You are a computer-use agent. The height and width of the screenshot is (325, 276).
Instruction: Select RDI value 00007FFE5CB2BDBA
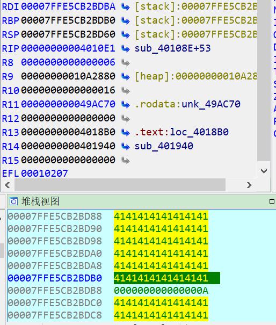68,6
